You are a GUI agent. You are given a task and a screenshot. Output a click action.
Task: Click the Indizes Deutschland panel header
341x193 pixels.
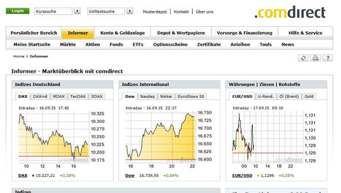click(62, 84)
